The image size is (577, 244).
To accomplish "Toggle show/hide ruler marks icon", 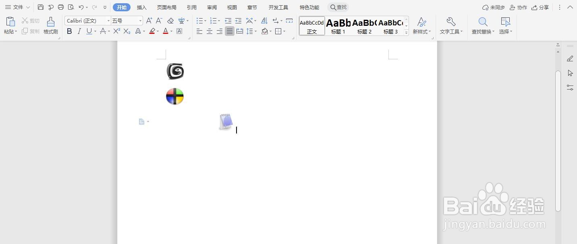I will 289,21.
